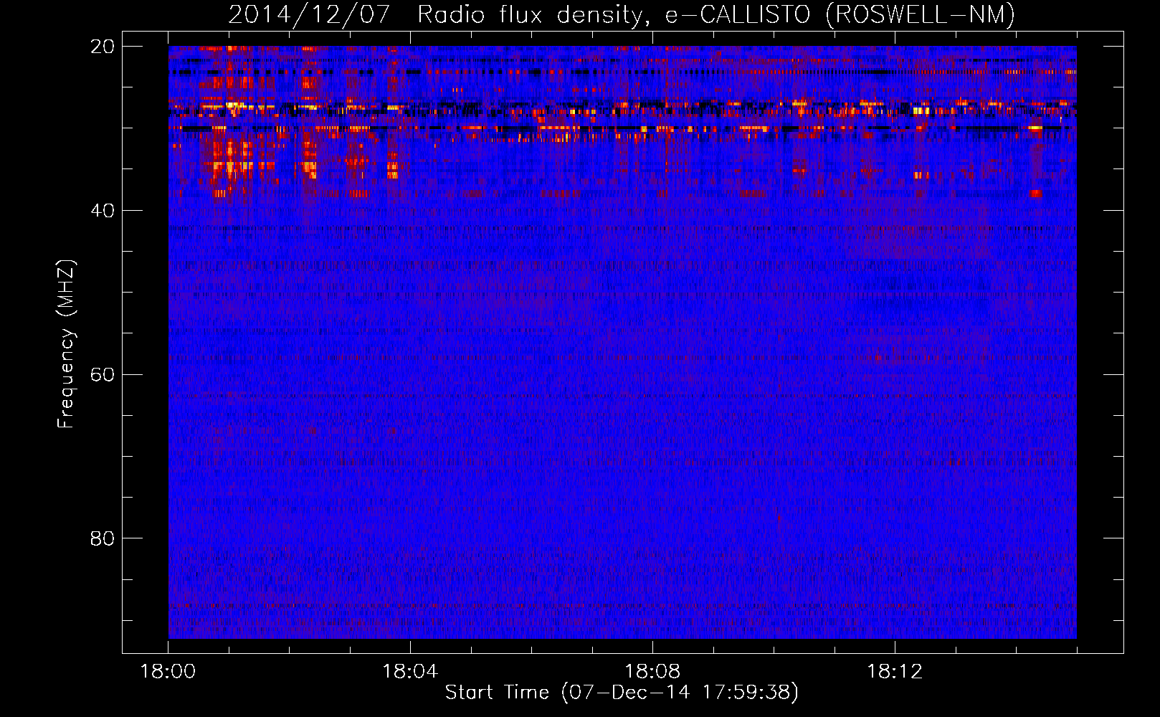The image size is (1160, 717).
Task: Click the 18:04 time tick label
Action: 410,671
